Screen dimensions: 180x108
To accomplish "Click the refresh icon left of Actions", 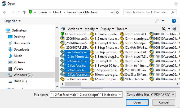I will tap(63, 29).
